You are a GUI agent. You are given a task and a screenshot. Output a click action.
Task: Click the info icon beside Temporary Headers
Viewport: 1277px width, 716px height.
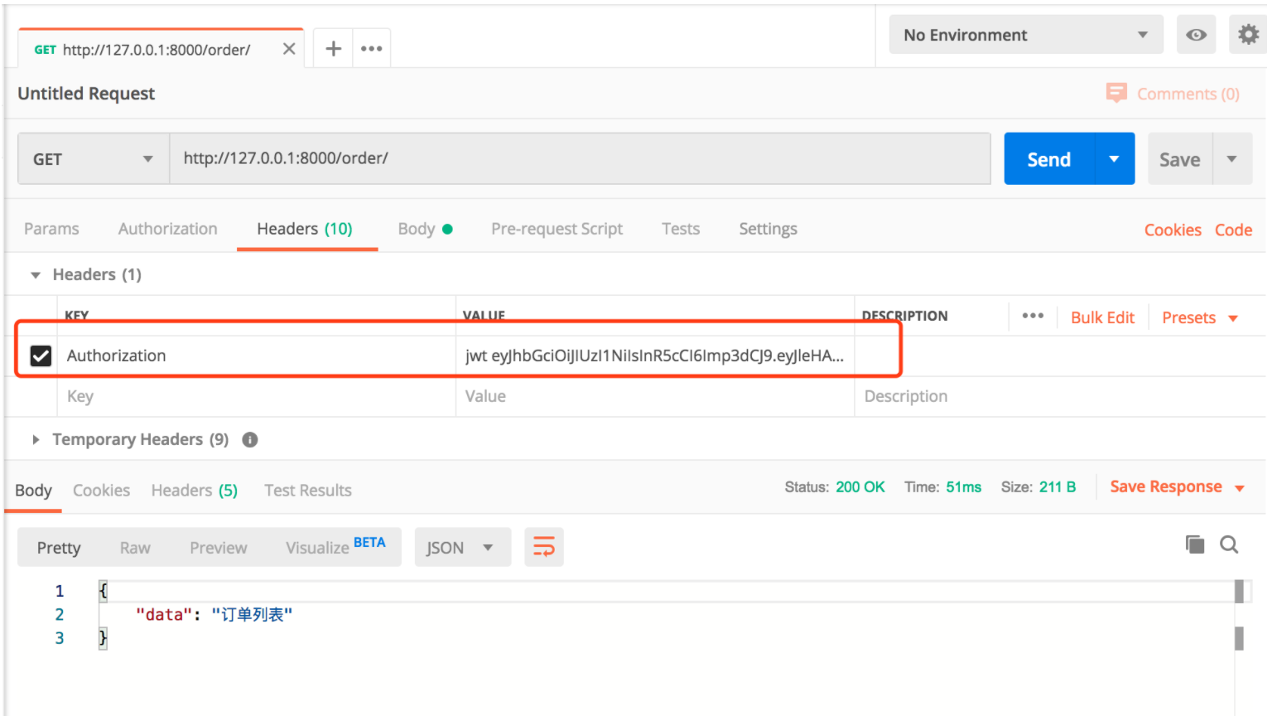[x=250, y=439]
